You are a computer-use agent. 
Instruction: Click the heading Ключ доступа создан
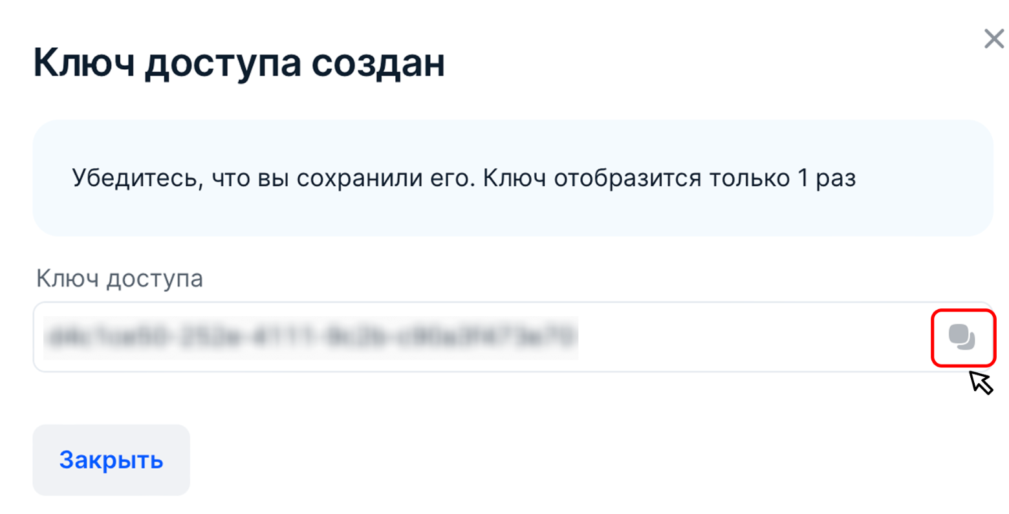click(239, 63)
